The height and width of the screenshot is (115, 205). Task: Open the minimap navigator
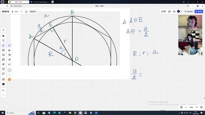pyautogui.click(x=181, y=107)
